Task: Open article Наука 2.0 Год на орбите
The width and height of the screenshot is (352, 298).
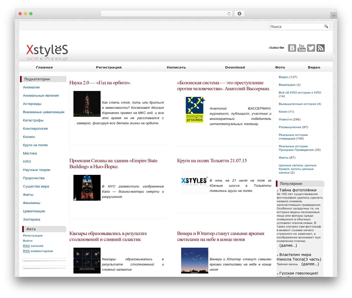Action: (x=100, y=83)
